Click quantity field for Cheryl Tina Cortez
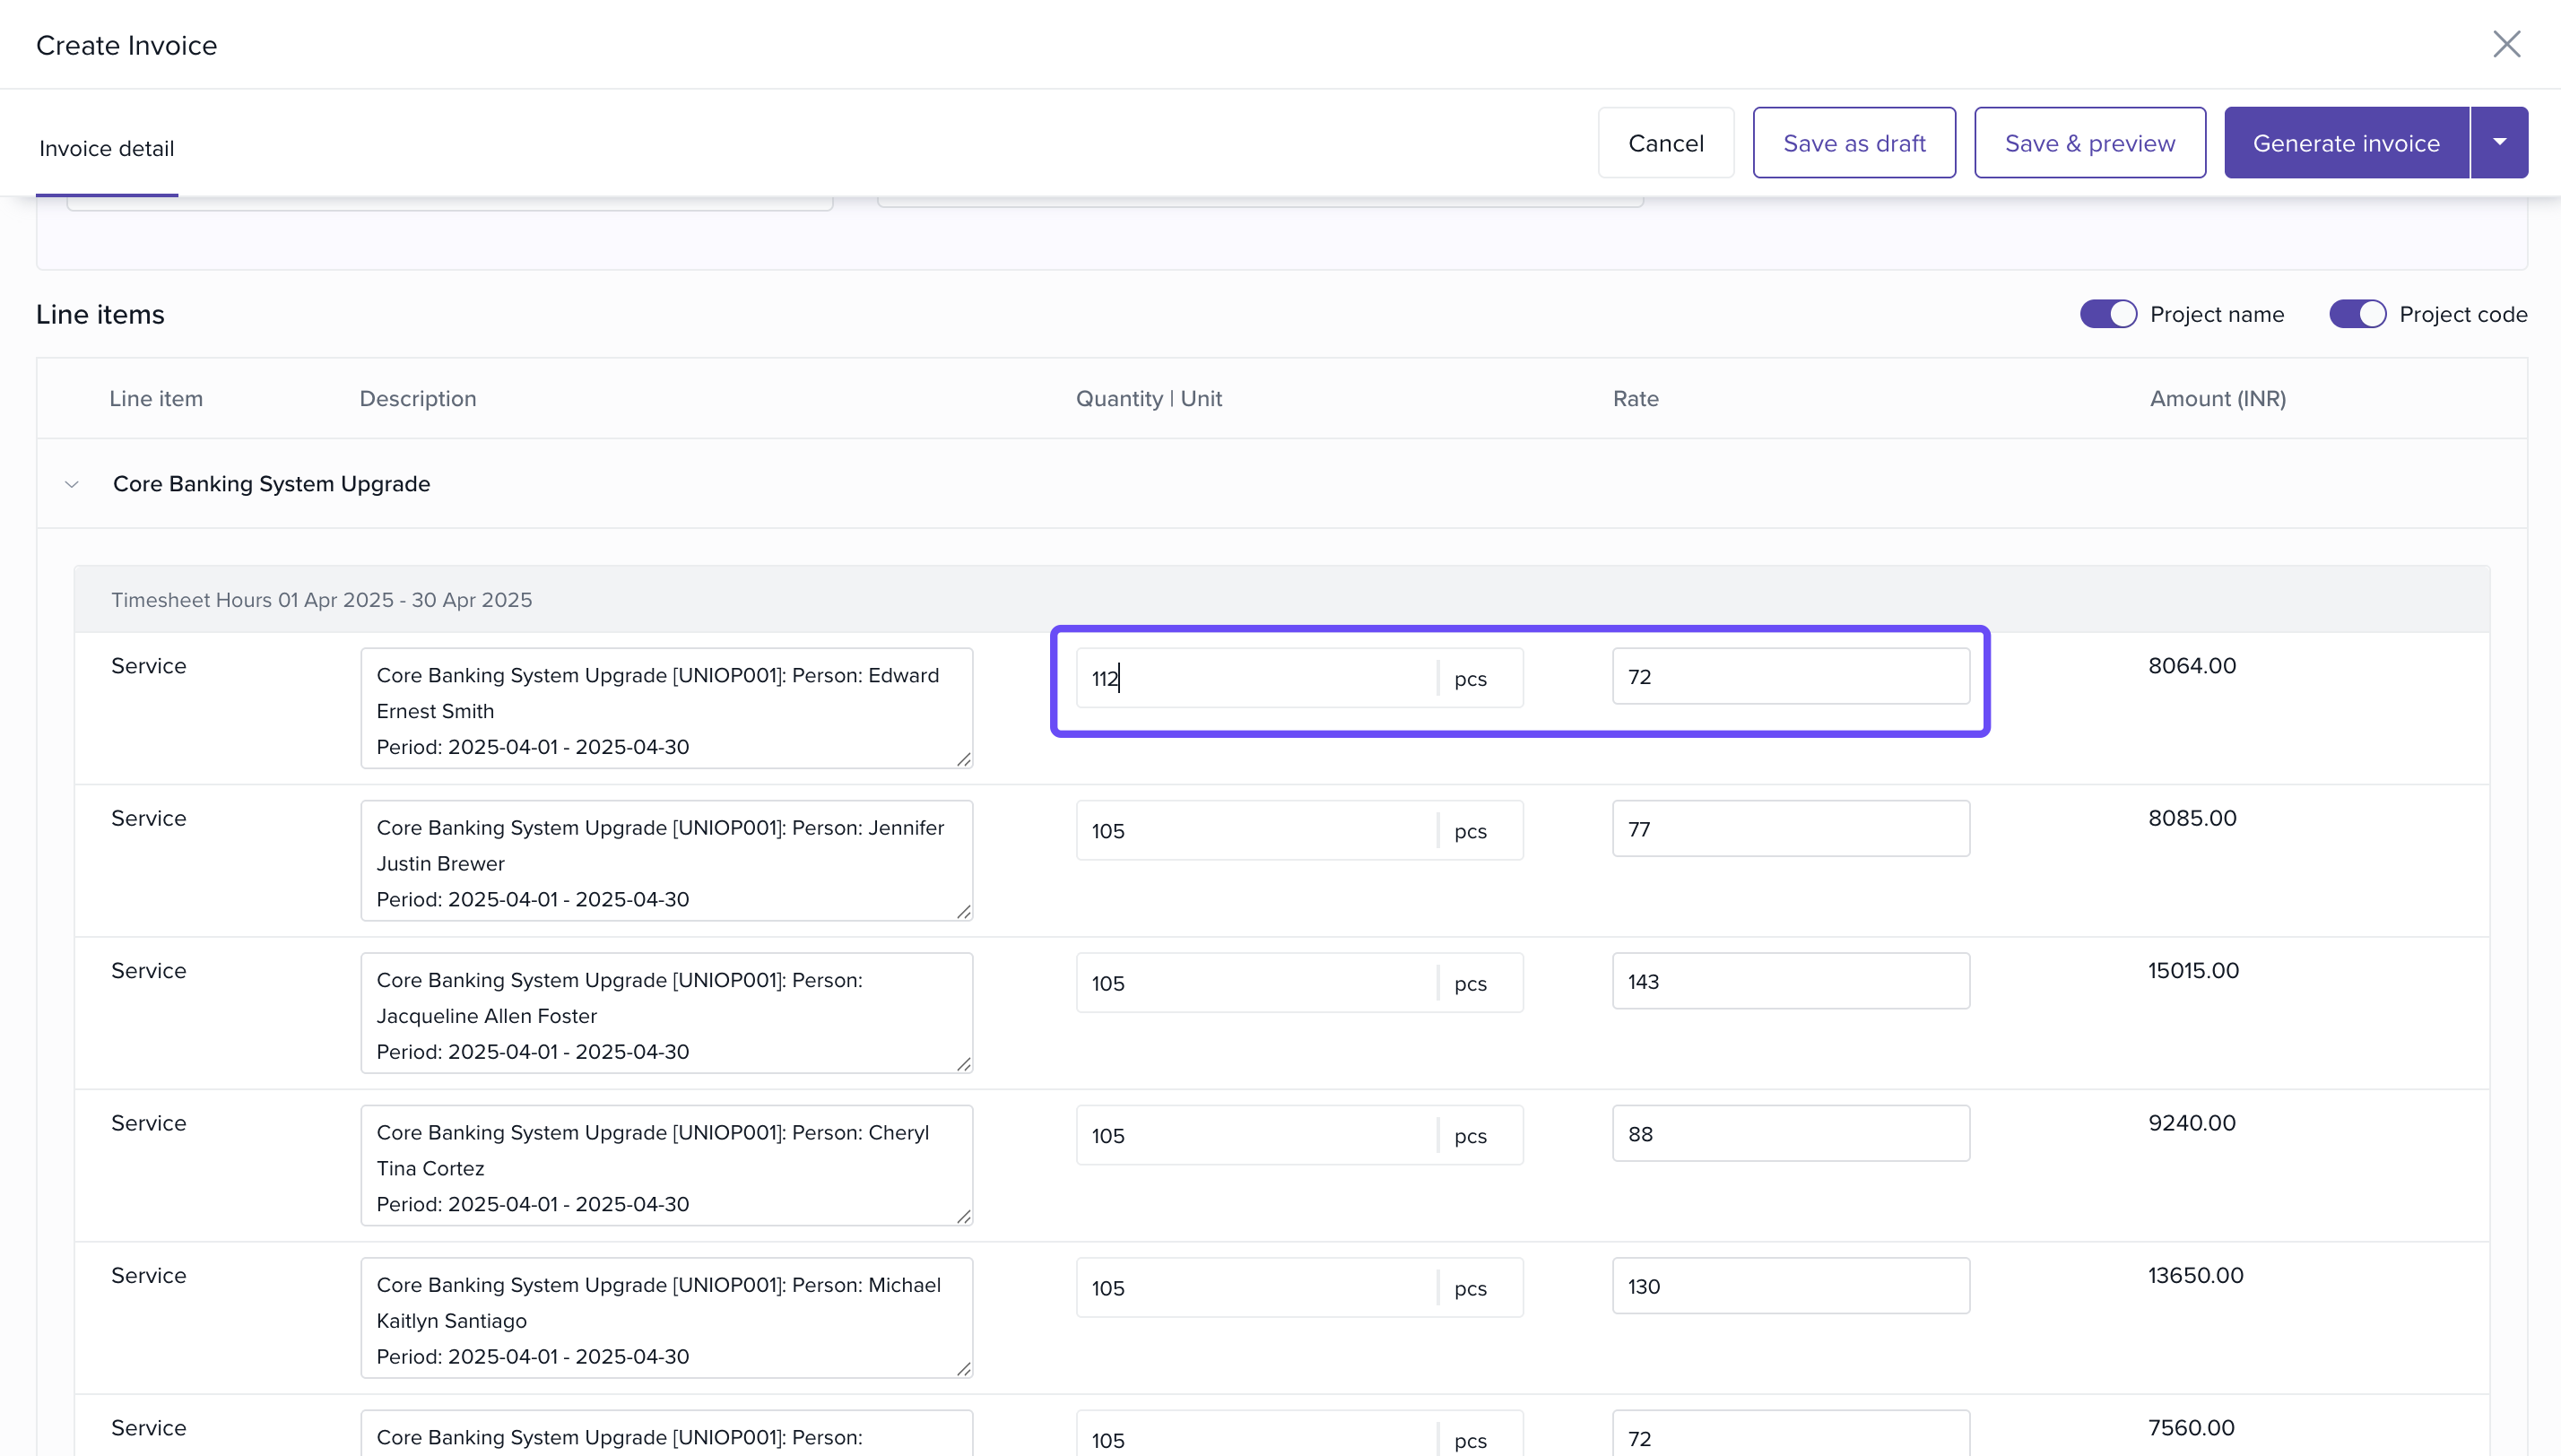 click(x=1255, y=1136)
